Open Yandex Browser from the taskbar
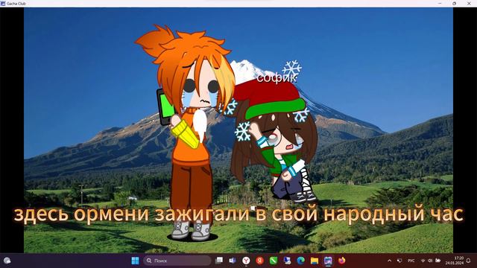The height and width of the screenshot is (268, 477). click(x=246, y=261)
